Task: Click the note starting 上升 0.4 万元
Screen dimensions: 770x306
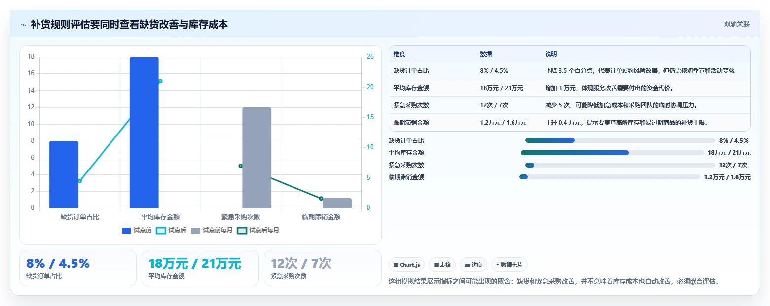Action: click(x=627, y=123)
